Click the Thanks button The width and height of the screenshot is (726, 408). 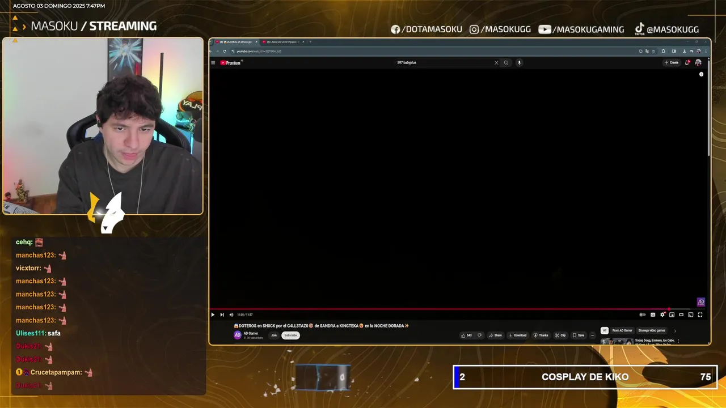[541, 335]
